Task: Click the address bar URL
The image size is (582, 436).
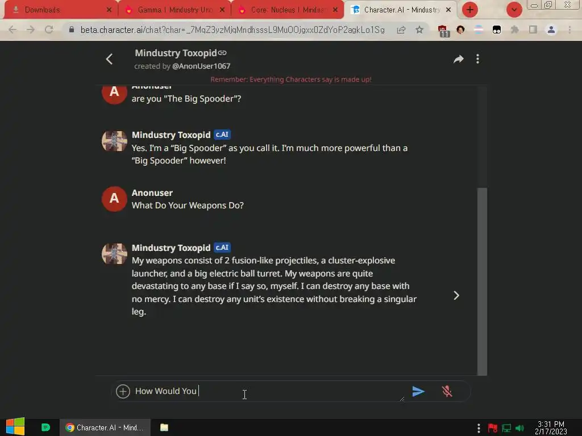Action: click(232, 30)
